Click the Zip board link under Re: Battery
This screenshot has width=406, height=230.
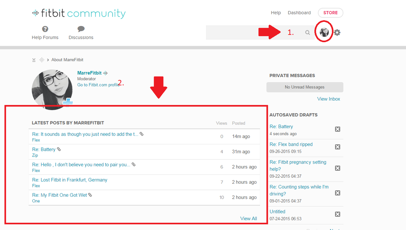(x=35, y=155)
